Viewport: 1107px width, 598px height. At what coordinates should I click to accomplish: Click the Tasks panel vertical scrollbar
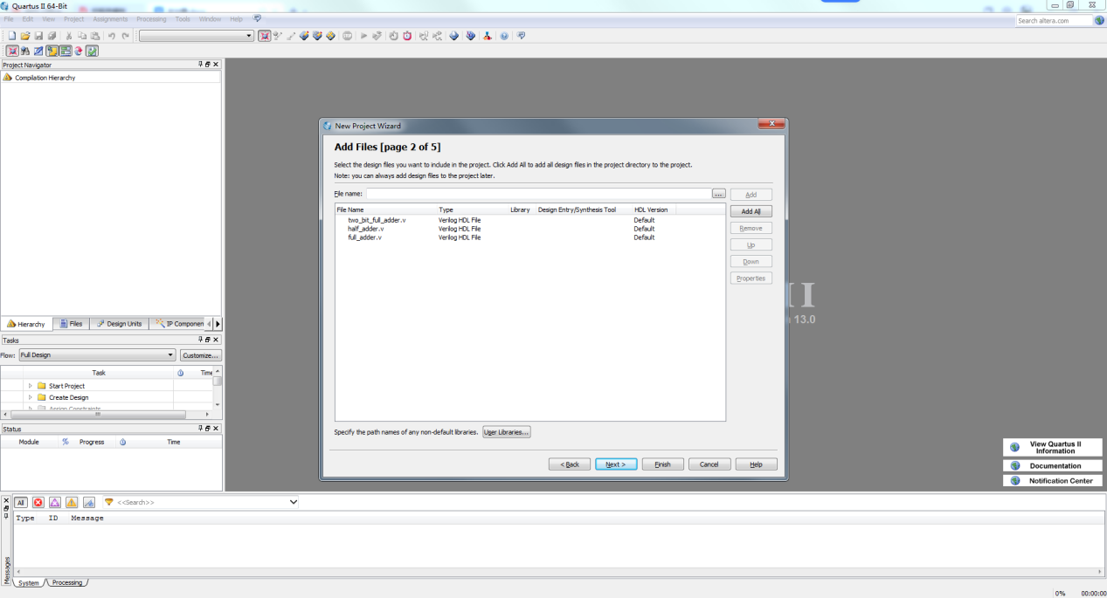point(218,388)
